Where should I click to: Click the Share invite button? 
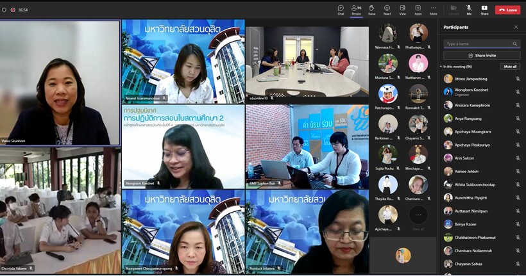coord(481,56)
